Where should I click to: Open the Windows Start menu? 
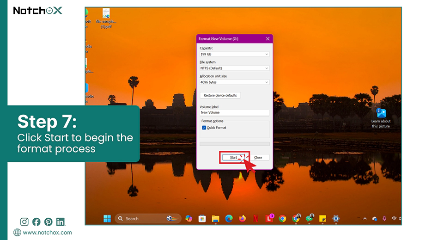pyautogui.click(x=107, y=219)
